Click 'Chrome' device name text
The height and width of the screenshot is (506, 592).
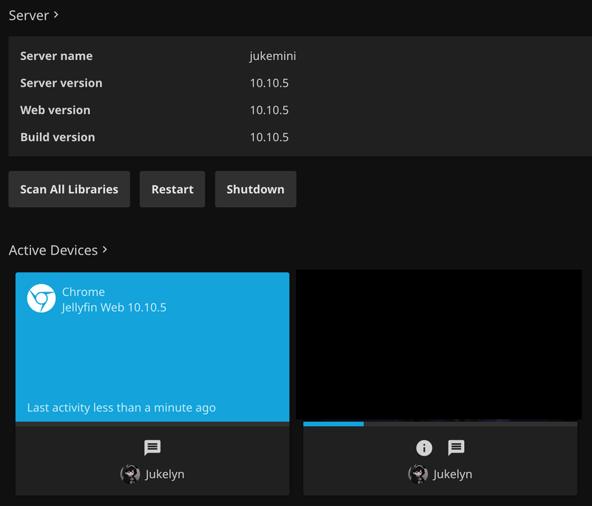[x=84, y=291]
